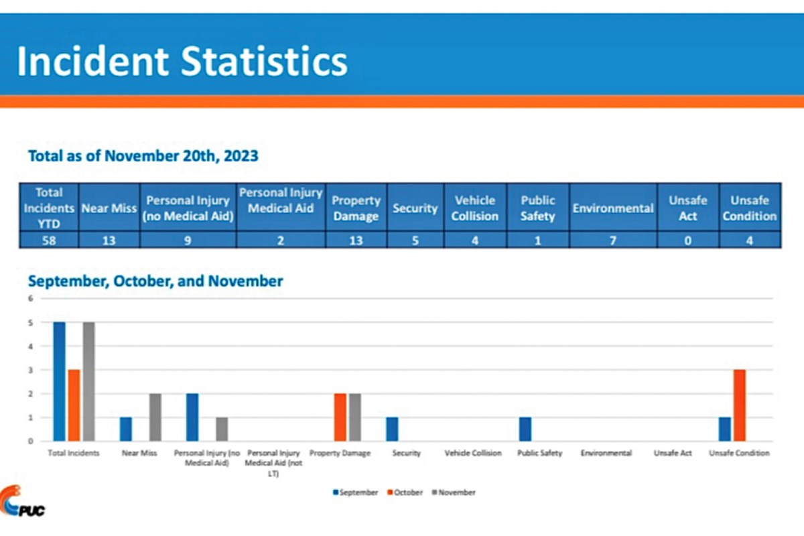Click the PUC logo
The height and width of the screenshot is (536, 804).
(x=23, y=502)
